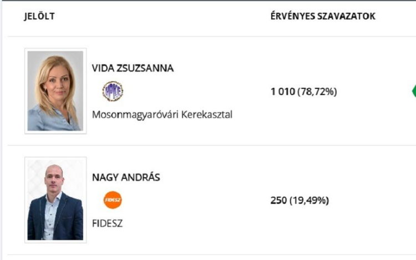Select the VIDA ZSUZSANNA candidate name
The width and height of the screenshot is (416, 260).
(x=133, y=68)
